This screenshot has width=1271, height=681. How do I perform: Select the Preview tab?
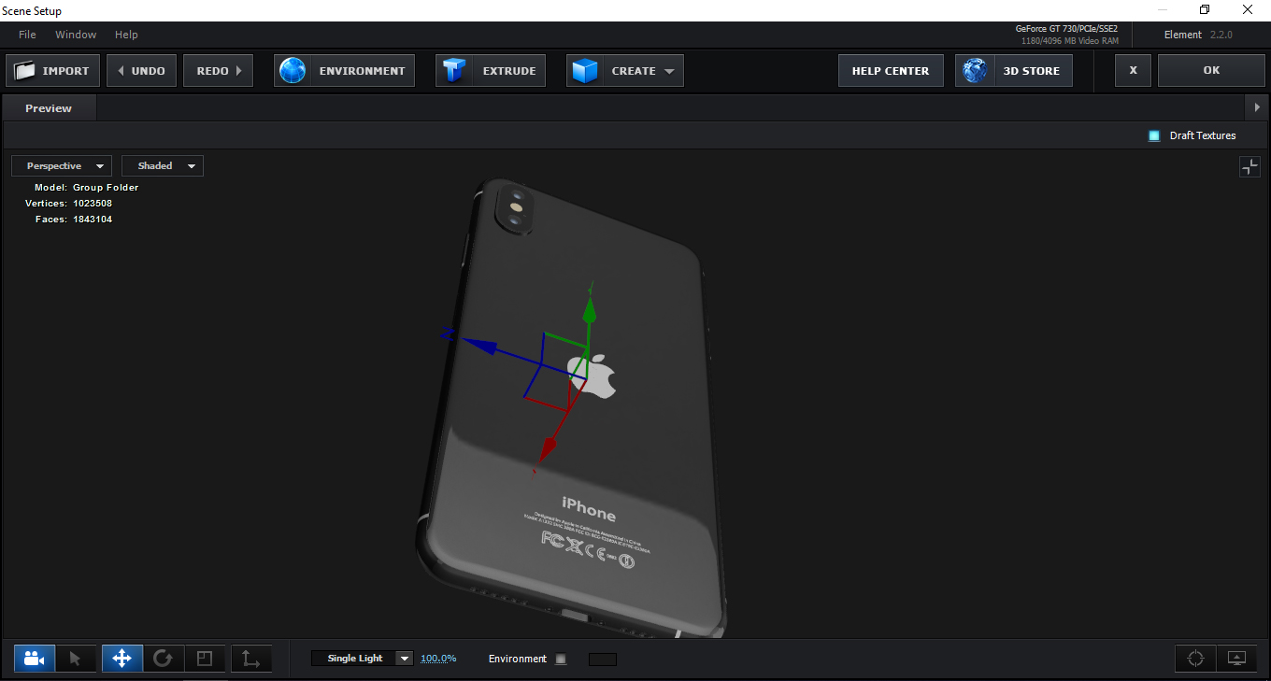coord(49,108)
